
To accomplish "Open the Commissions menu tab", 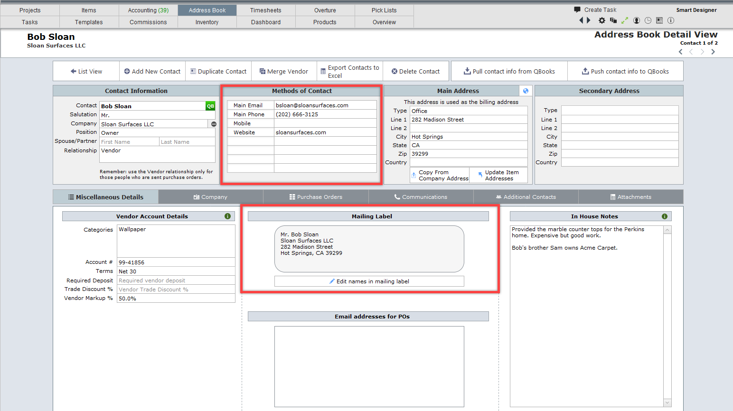I will tap(148, 22).
